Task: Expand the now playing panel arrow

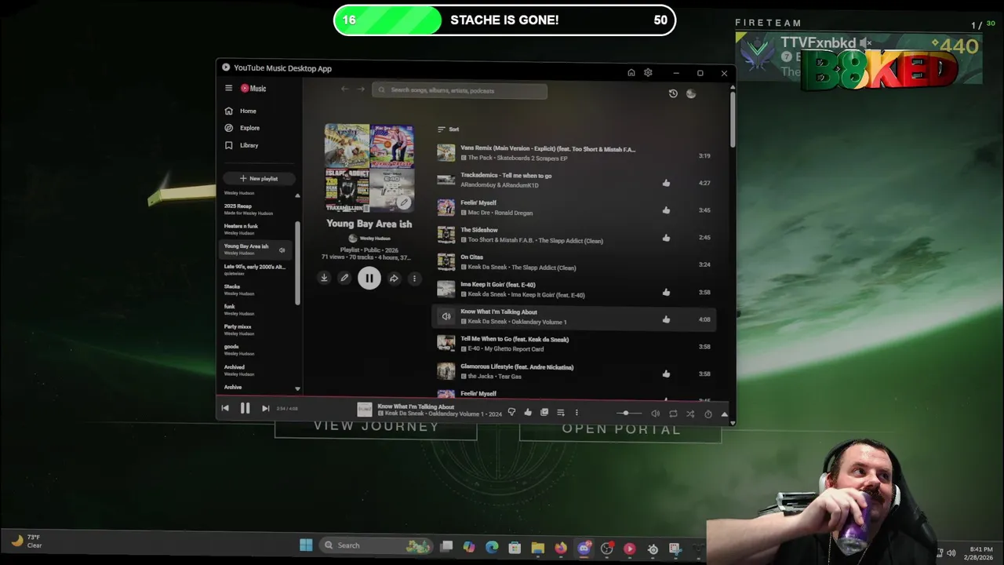Action: point(724,414)
